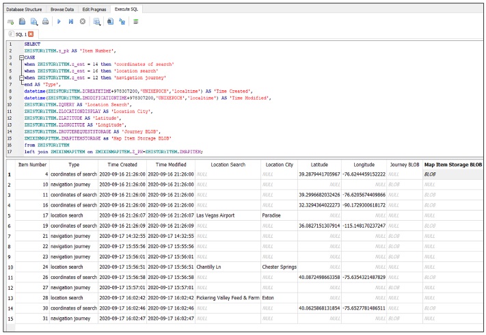Click the Map Item Storage BLOB header

[452, 165]
